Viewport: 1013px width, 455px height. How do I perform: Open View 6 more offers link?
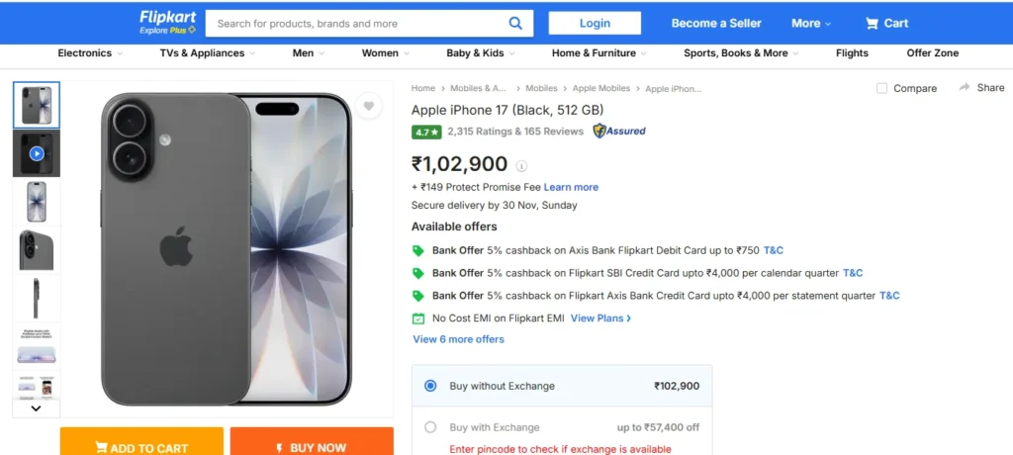pyautogui.click(x=458, y=339)
